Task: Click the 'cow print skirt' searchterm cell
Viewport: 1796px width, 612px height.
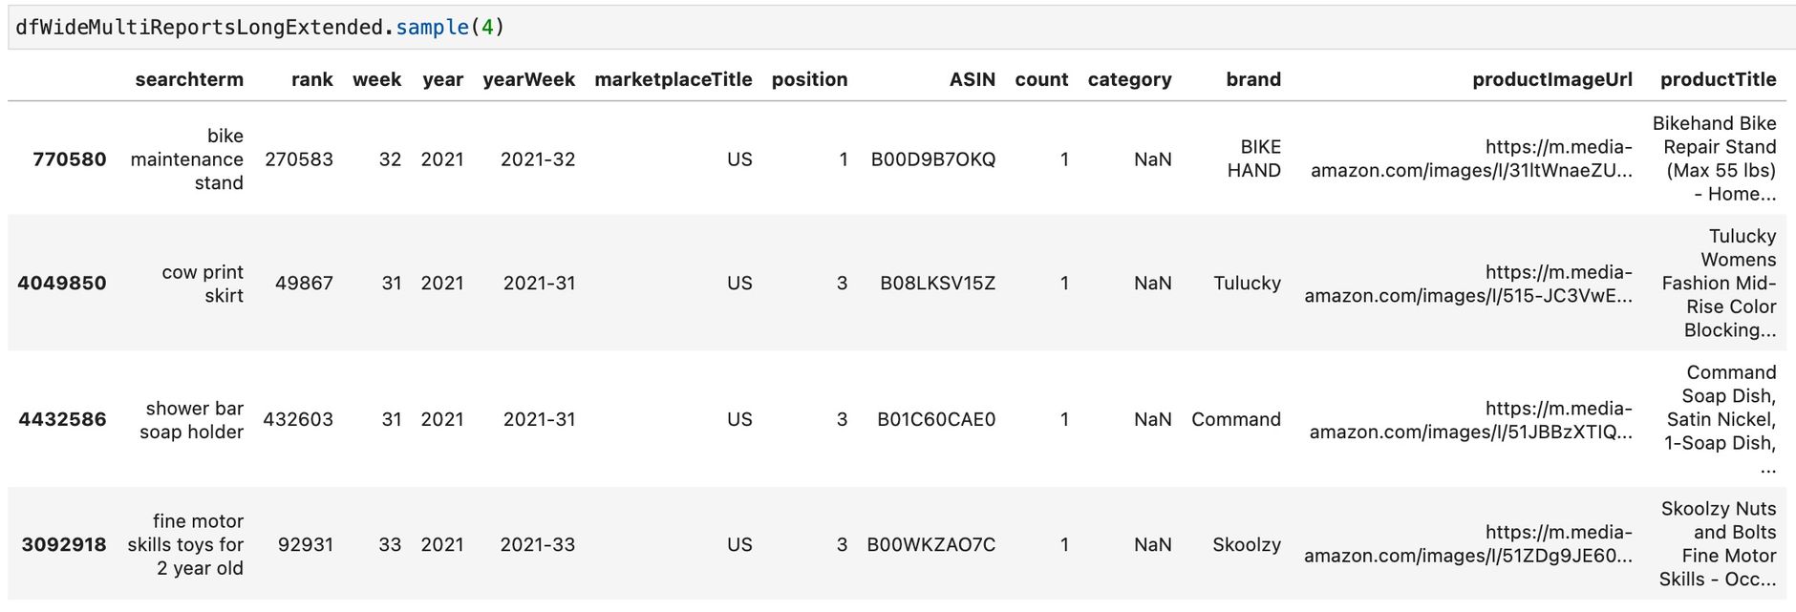Action: (203, 284)
